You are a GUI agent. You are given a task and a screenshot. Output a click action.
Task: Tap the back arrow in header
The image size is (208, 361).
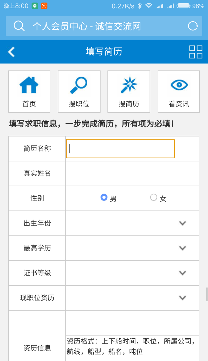(11, 52)
